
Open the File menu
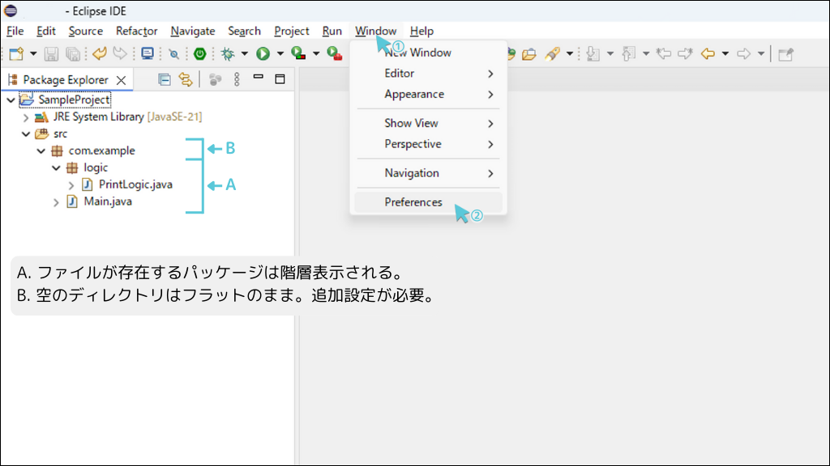click(15, 31)
